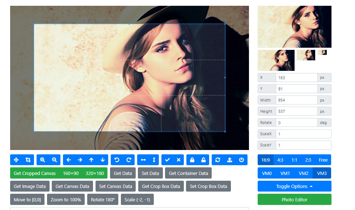The width and height of the screenshot is (355, 210).
Task: Clear crop with X icon
Action: click(179, 160)
